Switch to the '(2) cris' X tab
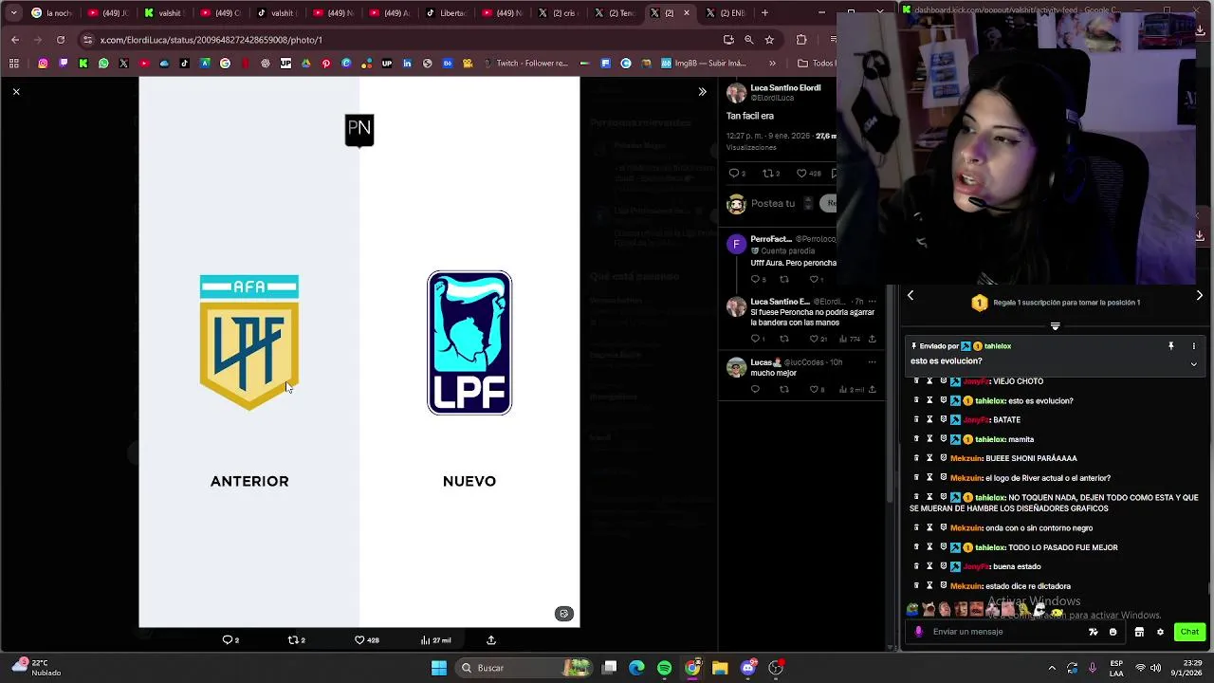Viewport: 1214px width, 683px height. point(559,13)
